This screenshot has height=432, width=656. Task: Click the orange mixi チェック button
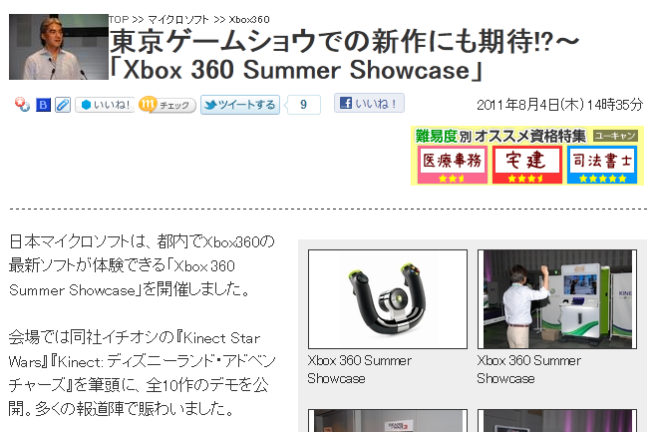point(167,105)
